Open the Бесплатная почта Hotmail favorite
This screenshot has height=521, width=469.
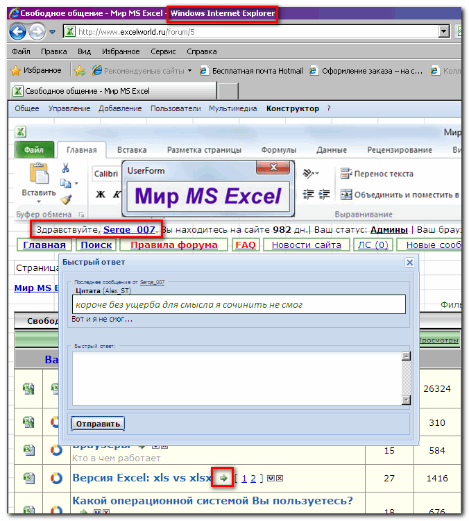pyautogui.click(x=251, y=71)
